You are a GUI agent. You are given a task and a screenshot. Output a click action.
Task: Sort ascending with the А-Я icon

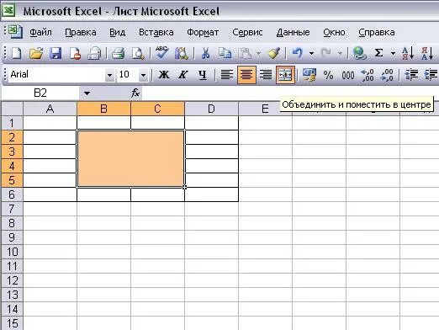click(x=408, y=53)
